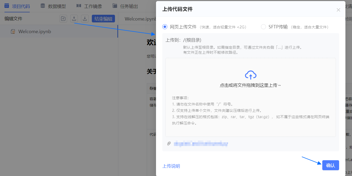
Task: Select Welcome.ipynb in the file tree
Action: coord(34,32)
